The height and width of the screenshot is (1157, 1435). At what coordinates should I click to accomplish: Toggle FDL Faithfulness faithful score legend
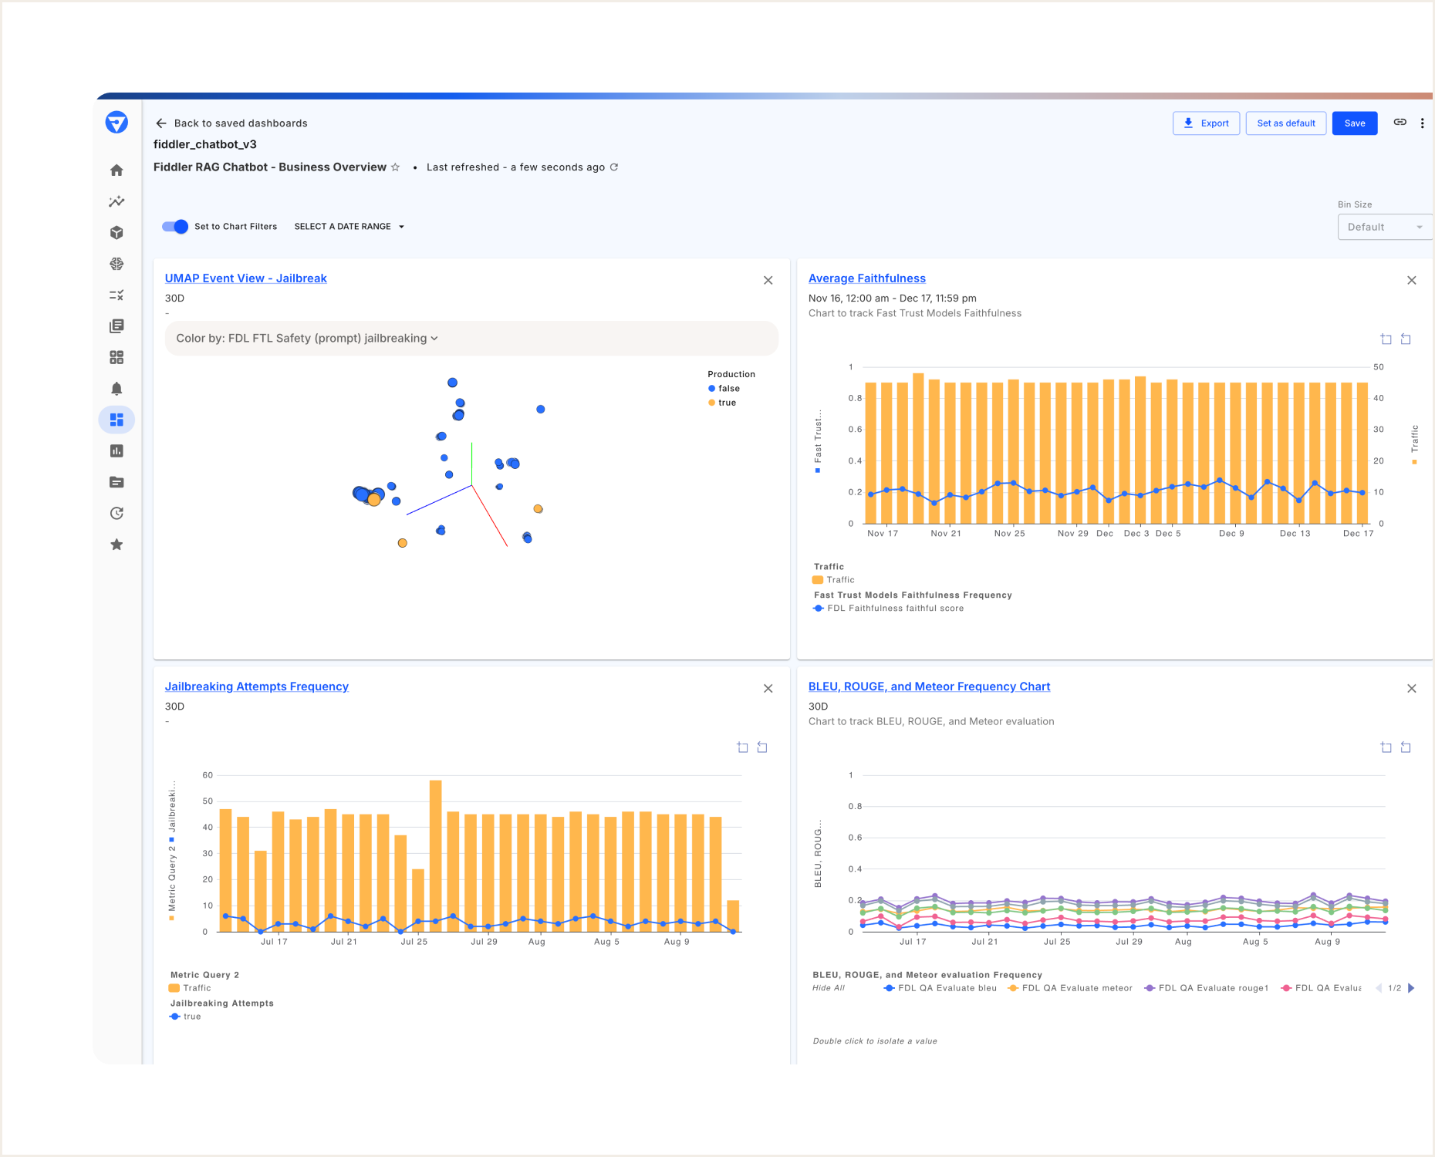(888, 609)
